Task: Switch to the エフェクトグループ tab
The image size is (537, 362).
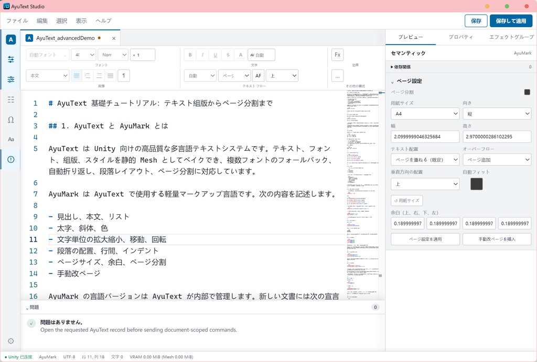Action: [511, 37]
